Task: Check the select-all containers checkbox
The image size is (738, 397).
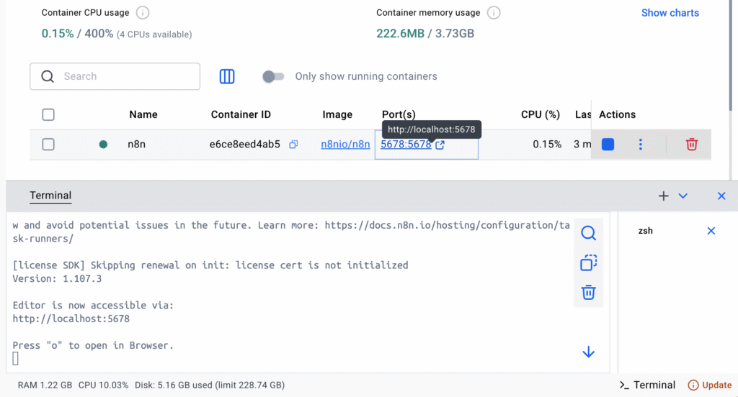Action: [x=48, y=114]
